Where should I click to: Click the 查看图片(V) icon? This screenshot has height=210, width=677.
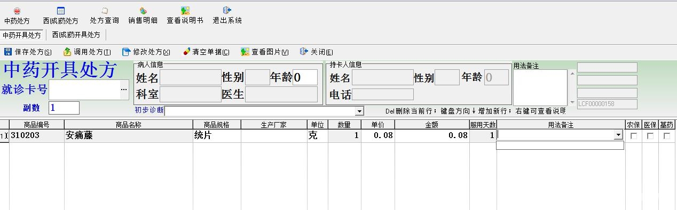click(x=245, y=52)
